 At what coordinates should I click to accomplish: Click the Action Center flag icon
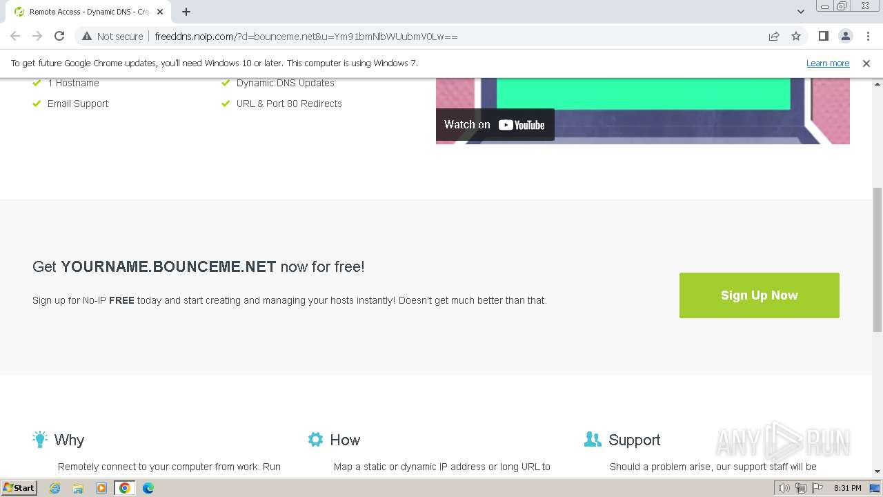tap(817, 488)
